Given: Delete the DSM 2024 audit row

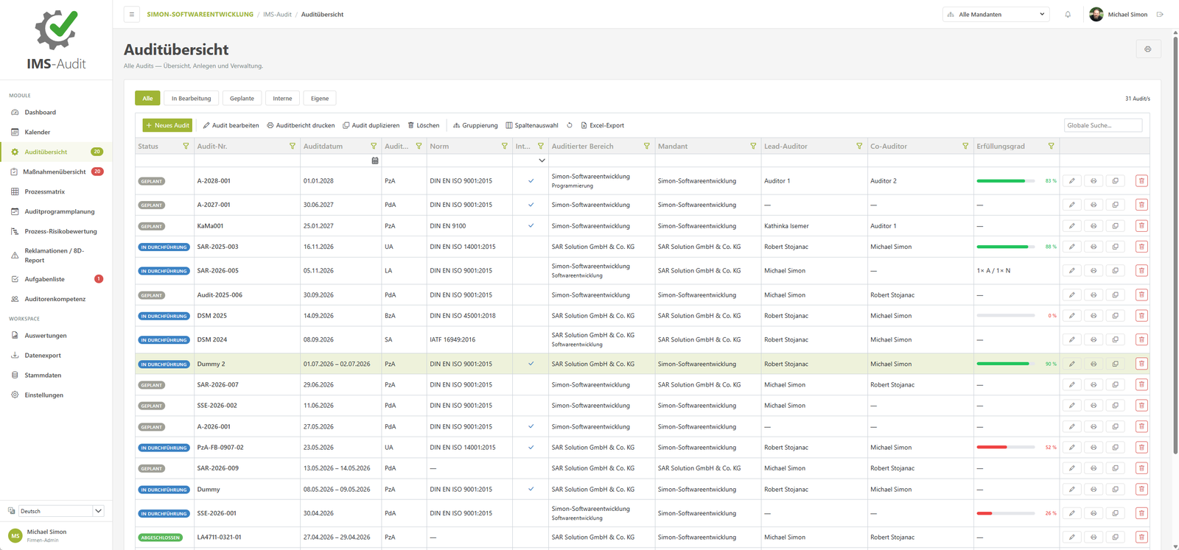Looking at the screenshot, I should pyautogui.click(x=1141, y=339).
